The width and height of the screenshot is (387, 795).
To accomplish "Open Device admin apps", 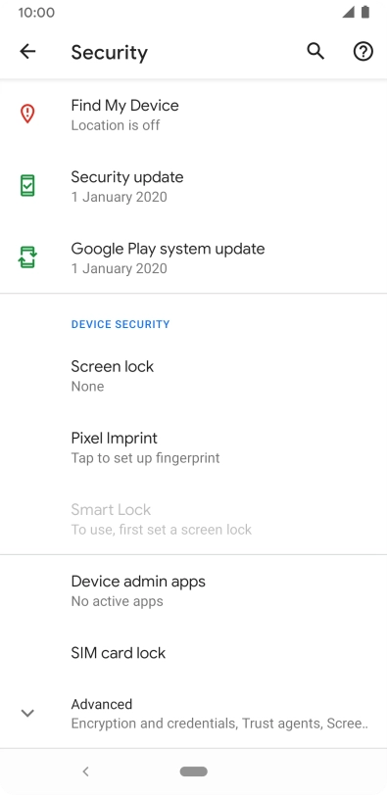I will 193,590.
